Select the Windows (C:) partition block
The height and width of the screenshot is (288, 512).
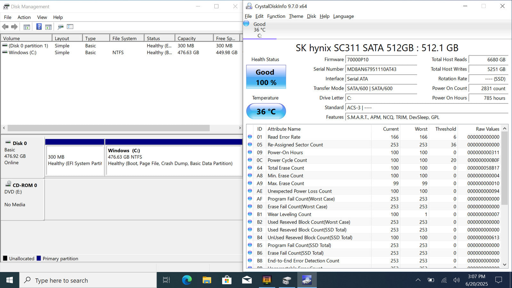click(x=174, y=160)
